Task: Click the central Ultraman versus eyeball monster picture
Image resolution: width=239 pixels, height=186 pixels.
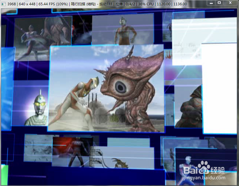Action: pyautogui.click(x=106, y=88)
